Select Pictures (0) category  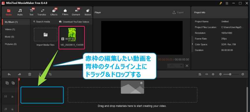[x=11, y=44]
